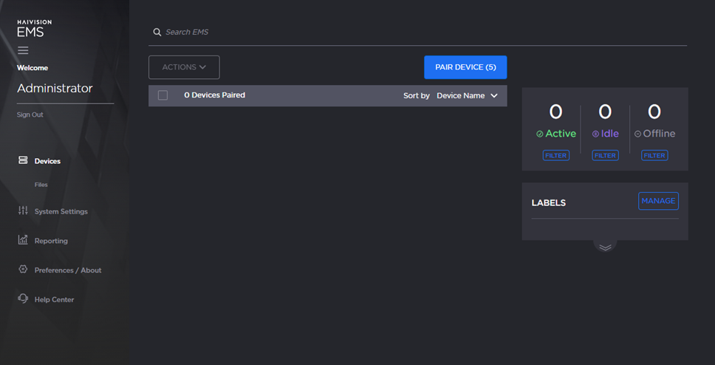This screenshot has width=715, height=365.
Task: Click the Sign Out link
Action: 30,115
